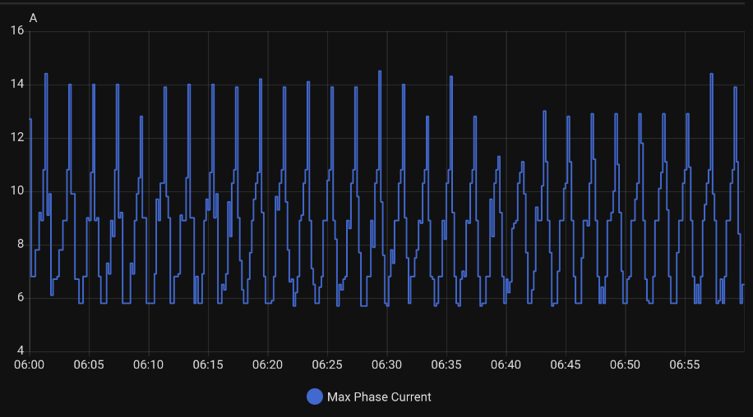Click the 10 value on the y-axis
Image resolution: width=753 pixels, height=417 pixels.
click(17, 190)
